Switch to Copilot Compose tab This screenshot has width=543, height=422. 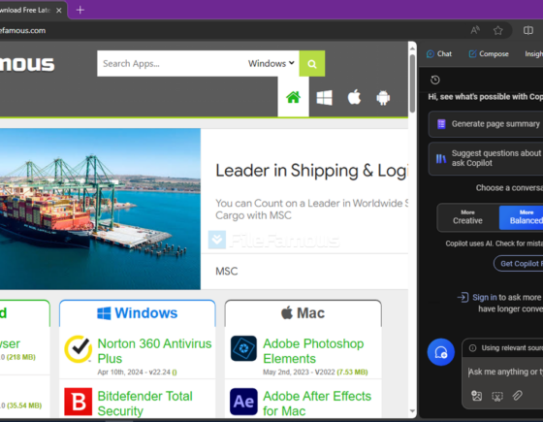pyautogui.click(x=489, y=54)
